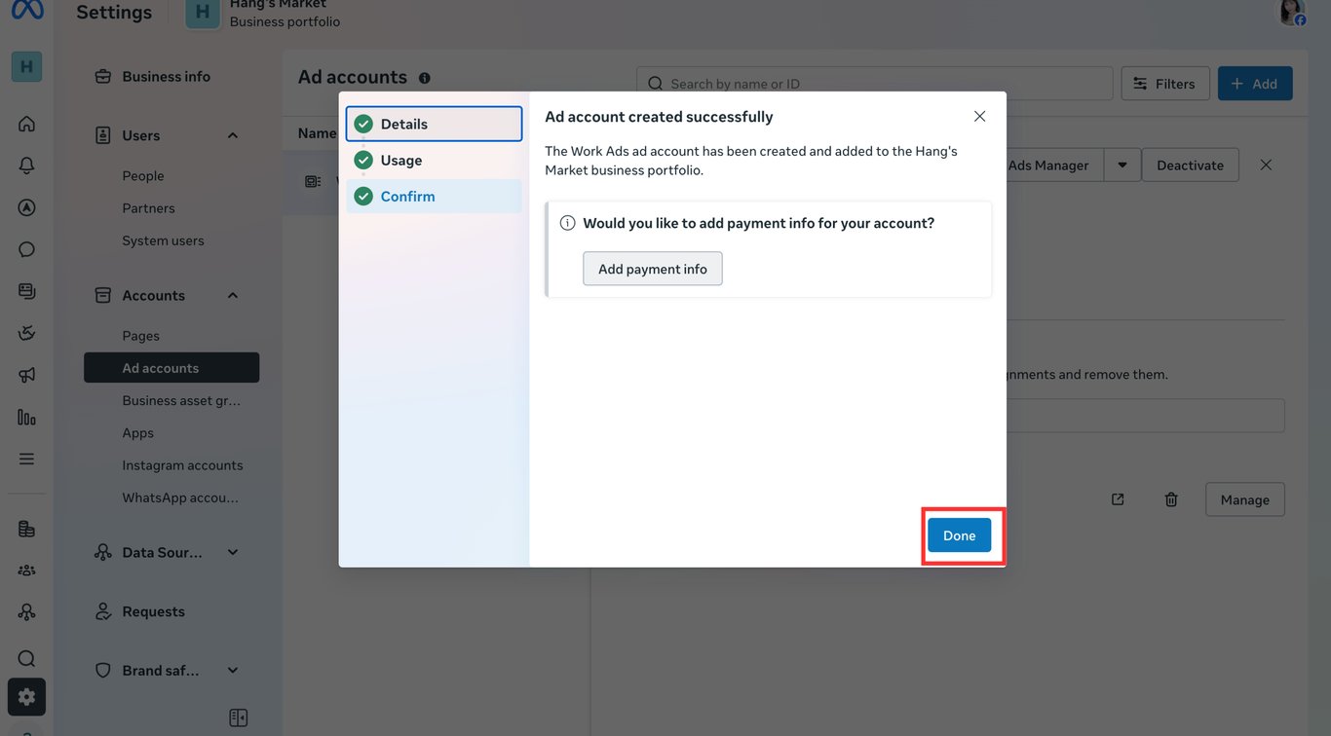This screenshot has width=1331, height=736.
Task: Click the info icon beside Ad accounts heading
Action: coord(424,78)
